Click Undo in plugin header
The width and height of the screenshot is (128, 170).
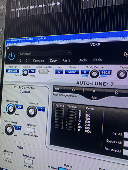coord(82,60)
